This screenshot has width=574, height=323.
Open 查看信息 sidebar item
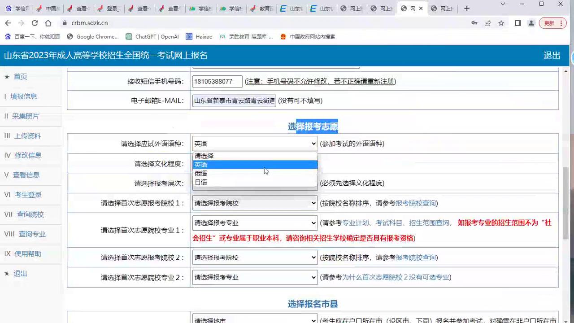pyautogui.click(x=26, y=175)
